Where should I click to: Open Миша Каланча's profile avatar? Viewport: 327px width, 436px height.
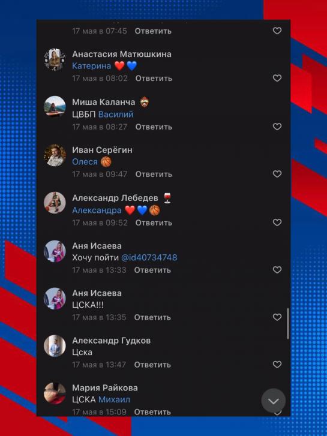click(x=55, y=107)
